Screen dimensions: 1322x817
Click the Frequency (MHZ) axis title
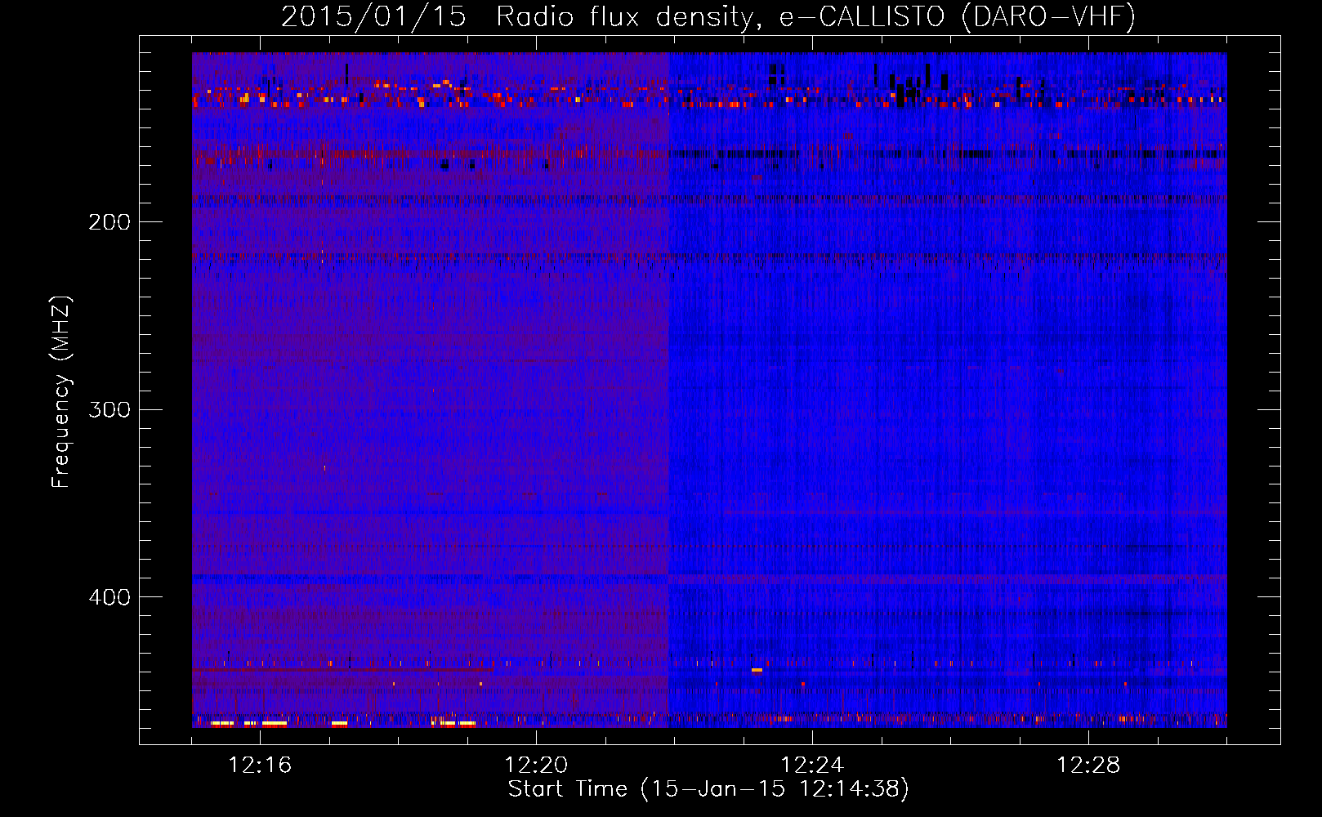[x=61, y=392]
